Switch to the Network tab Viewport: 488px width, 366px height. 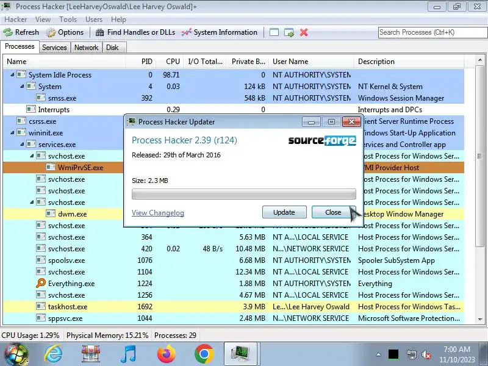tap(86, 48)
